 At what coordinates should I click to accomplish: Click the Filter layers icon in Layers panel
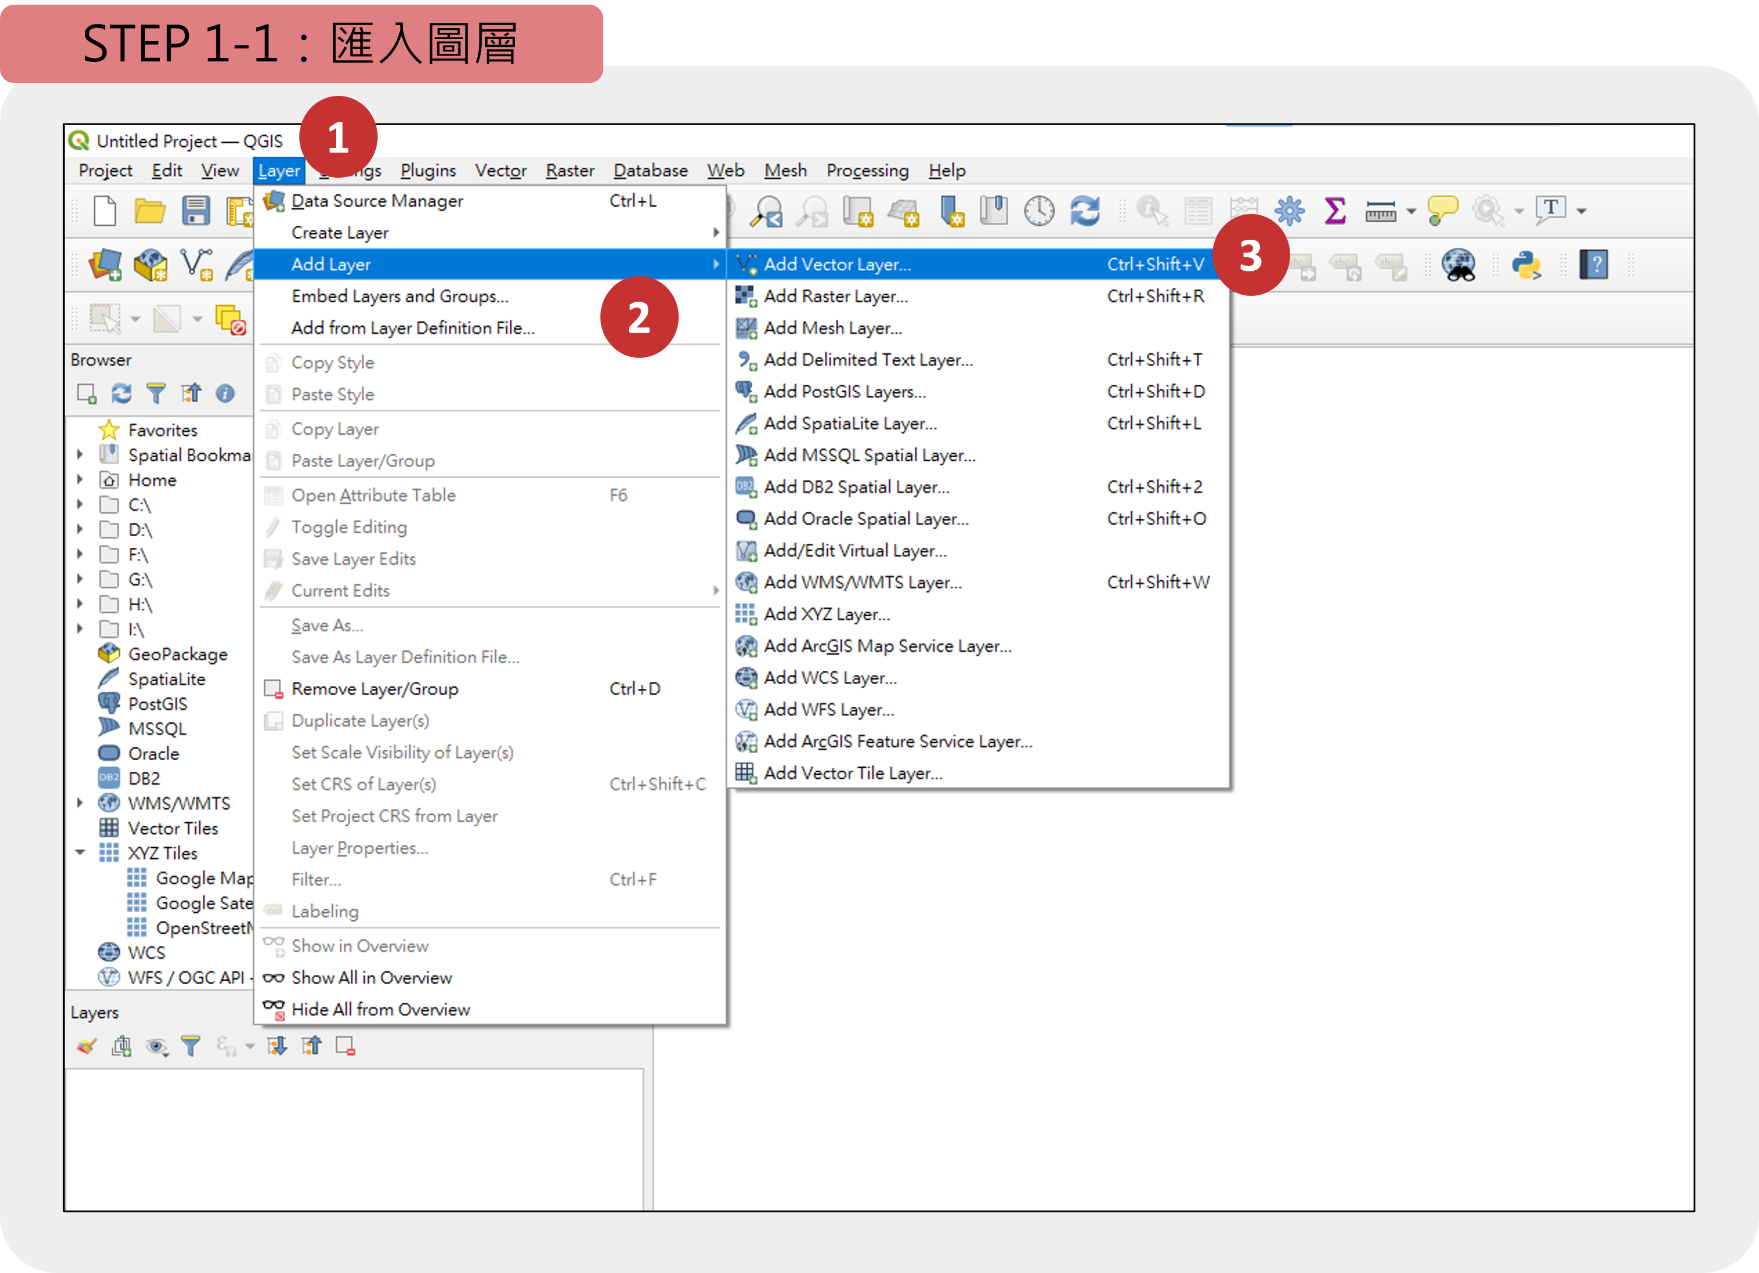coord(190,1046)
